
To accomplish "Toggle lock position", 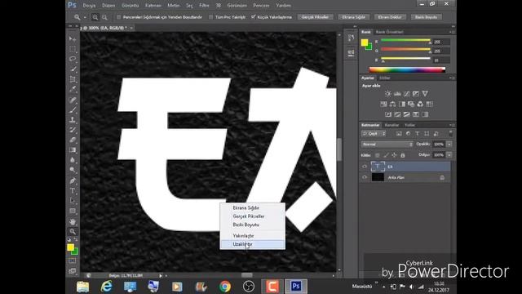I will coord(394,155).
